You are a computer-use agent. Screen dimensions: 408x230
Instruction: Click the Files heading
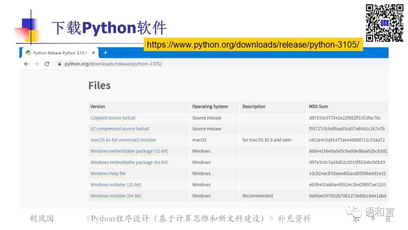pos(99,85)
